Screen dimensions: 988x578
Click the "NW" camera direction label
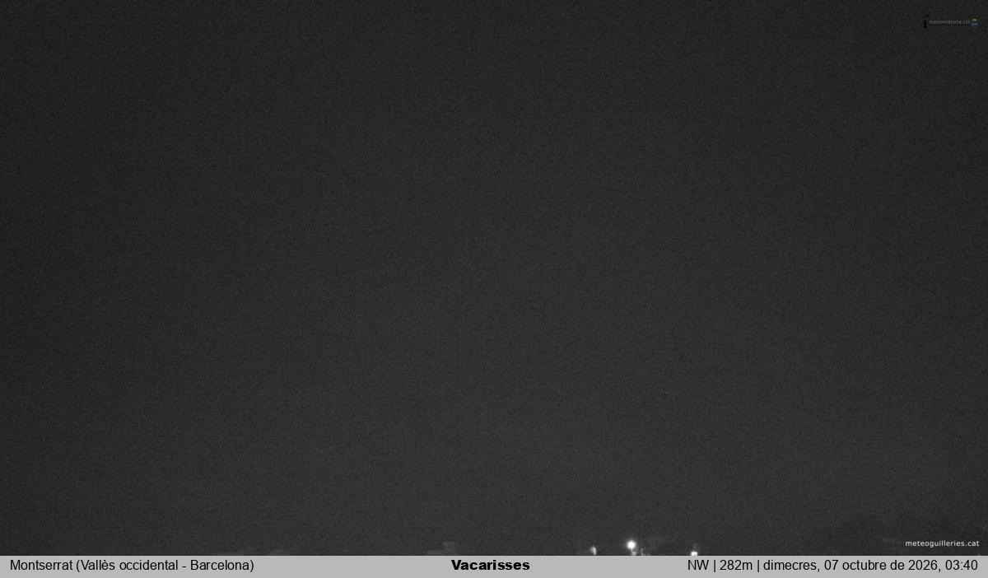tap(698, 566)
